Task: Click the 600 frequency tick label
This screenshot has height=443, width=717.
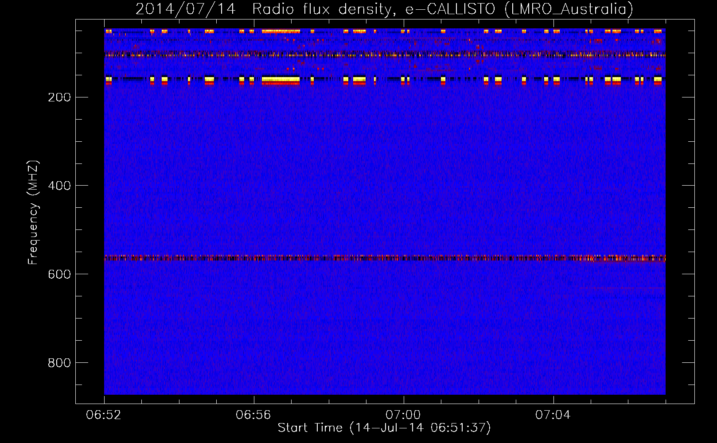Action: click(x=59, y=274)
